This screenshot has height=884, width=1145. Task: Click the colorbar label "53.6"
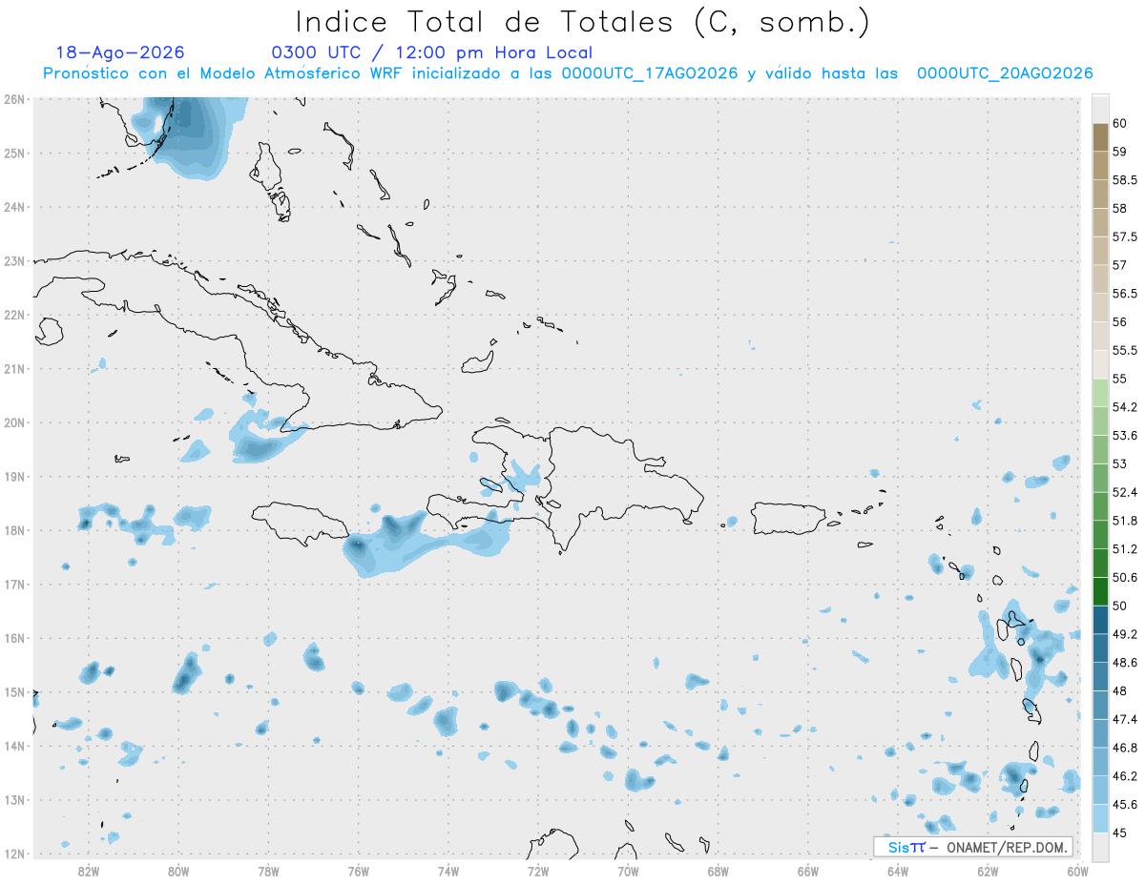click(x=1125, y=436)
